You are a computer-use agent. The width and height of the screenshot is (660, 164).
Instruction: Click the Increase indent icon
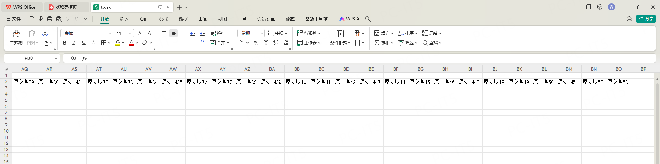[202, 33]
